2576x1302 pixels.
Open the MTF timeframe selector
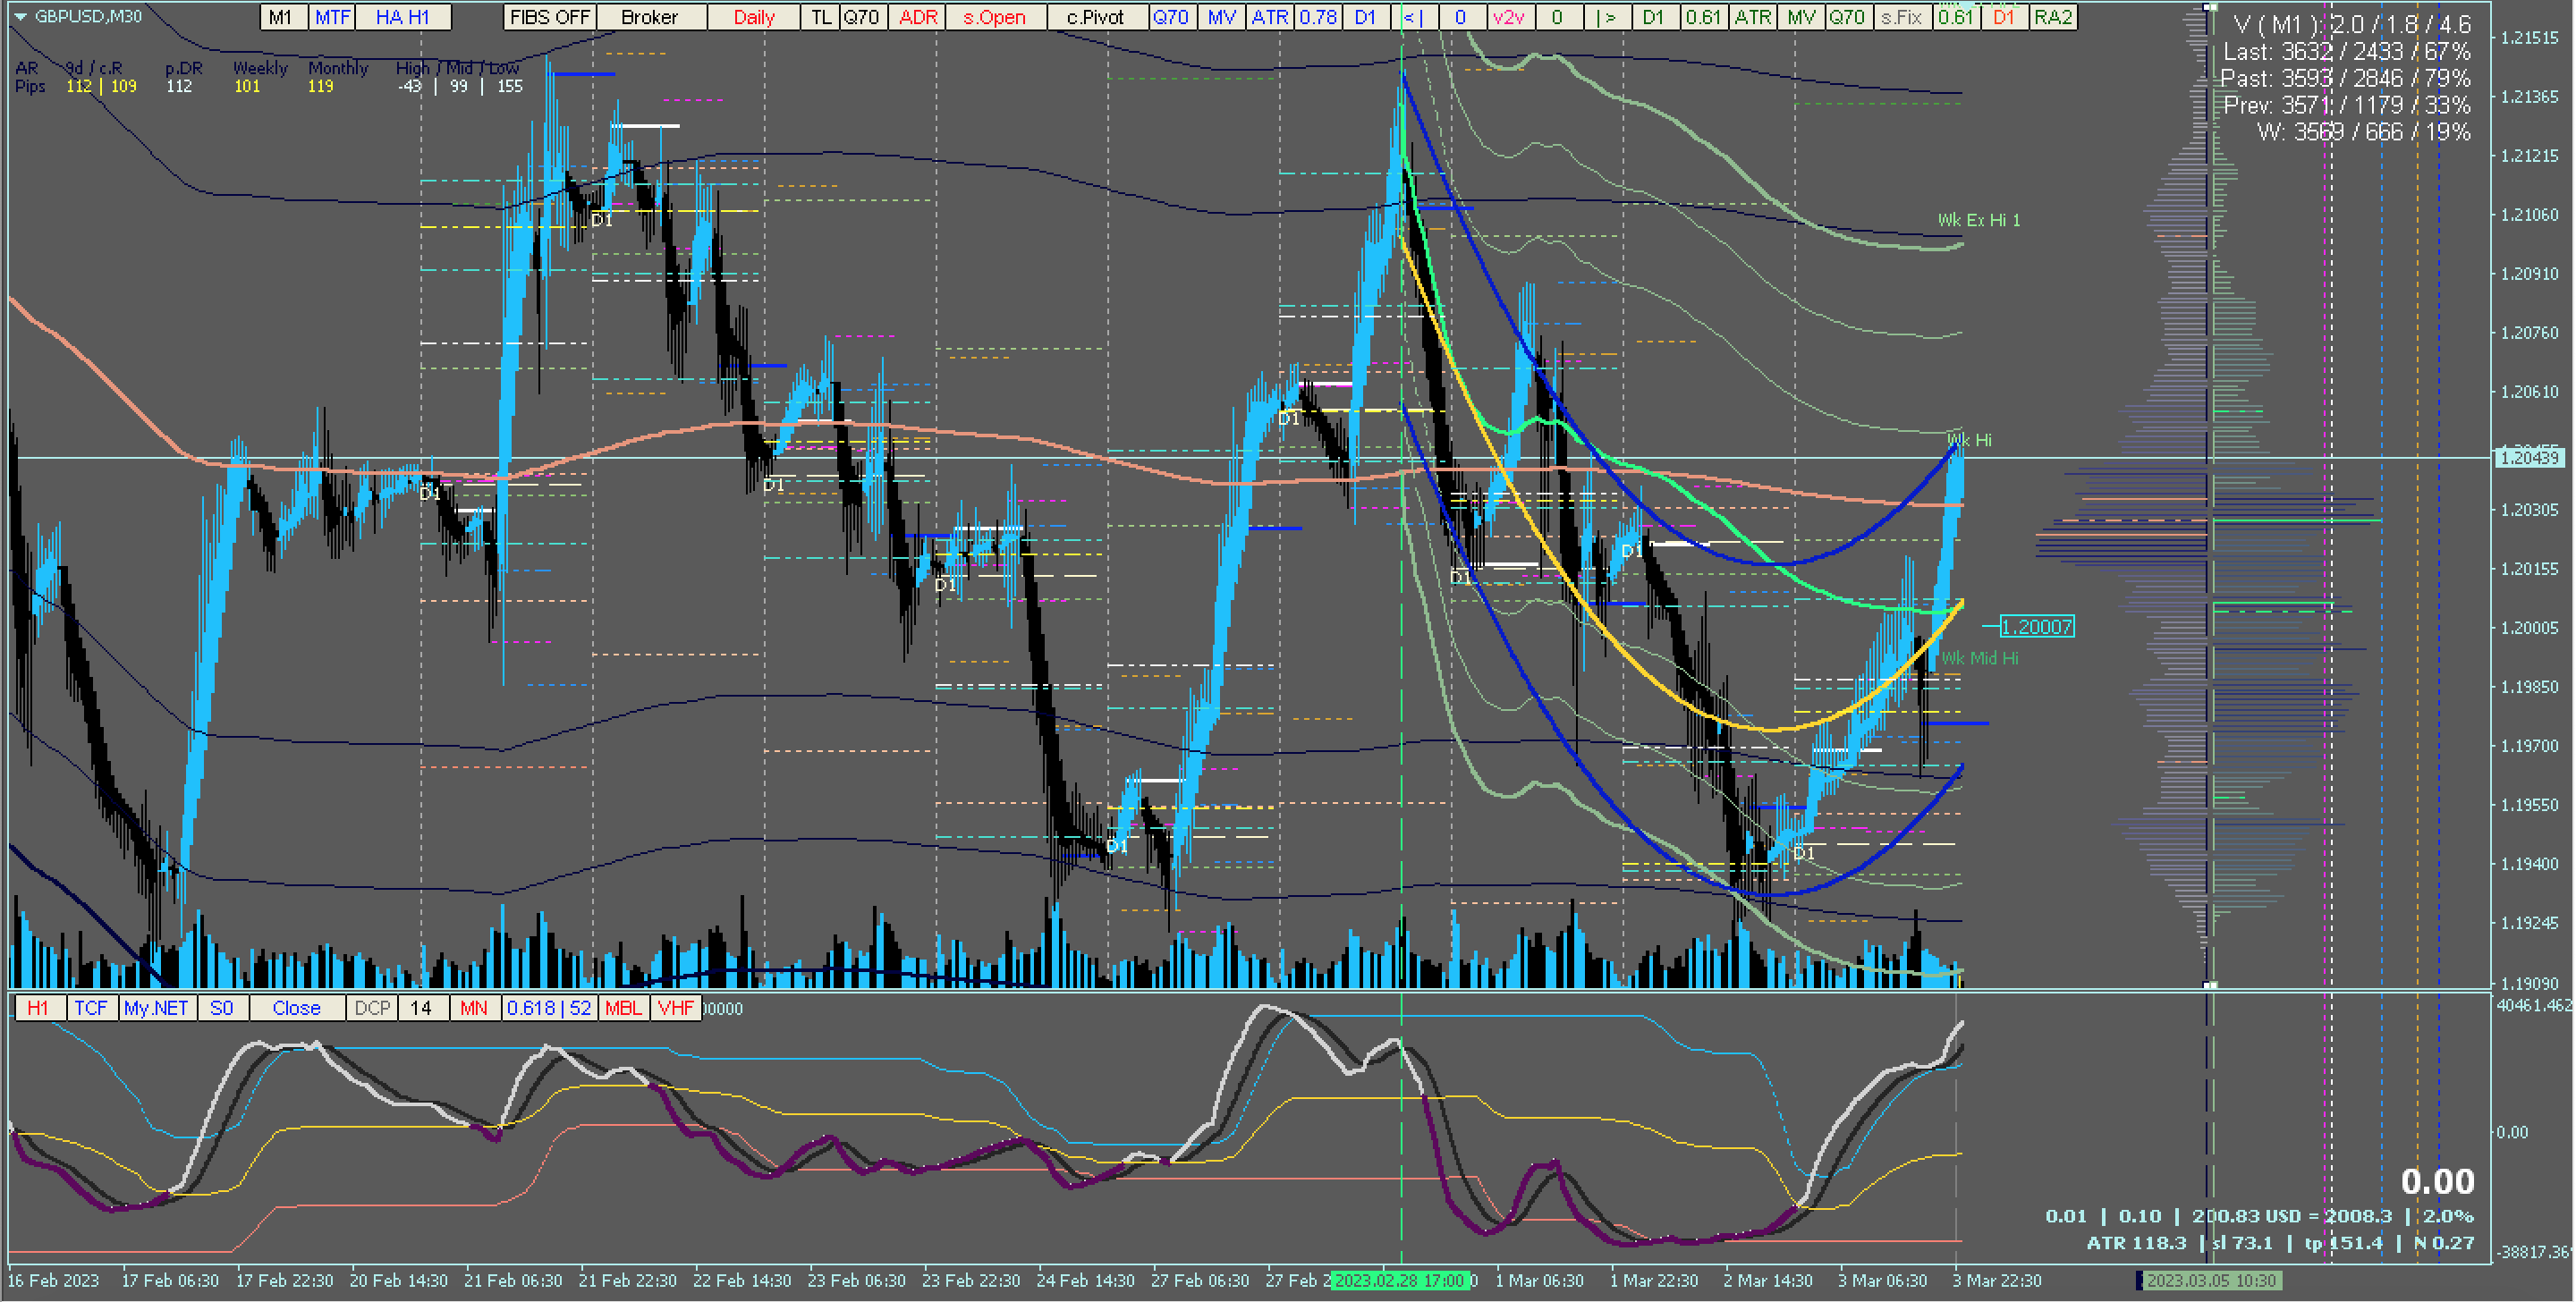[332, 17]
